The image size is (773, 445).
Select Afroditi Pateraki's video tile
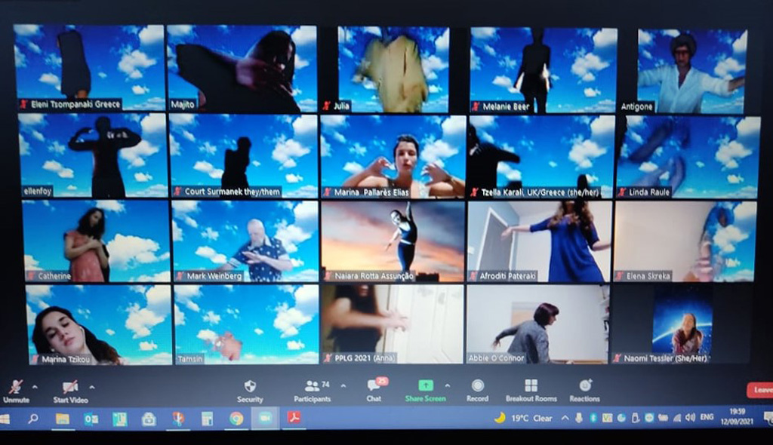[x=539, y=241]
